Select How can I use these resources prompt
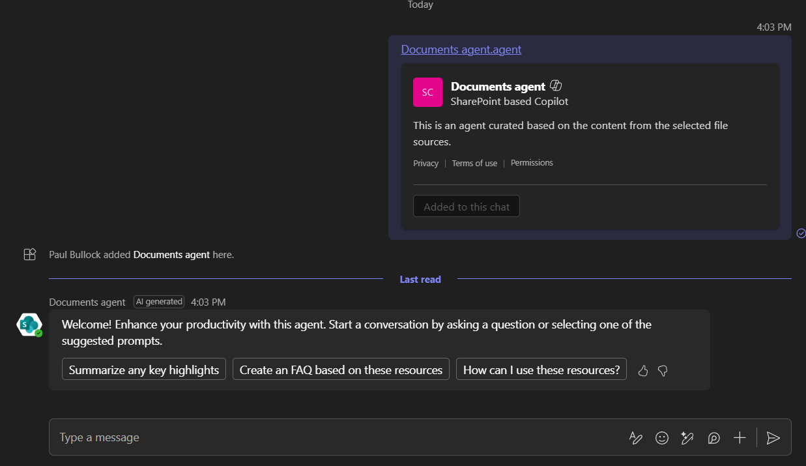806x466 pixels. point(541,369)
